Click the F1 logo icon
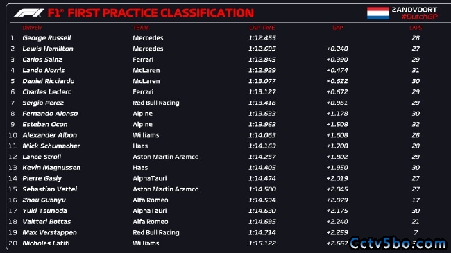The image size is (451, 253). pos(29,13)
